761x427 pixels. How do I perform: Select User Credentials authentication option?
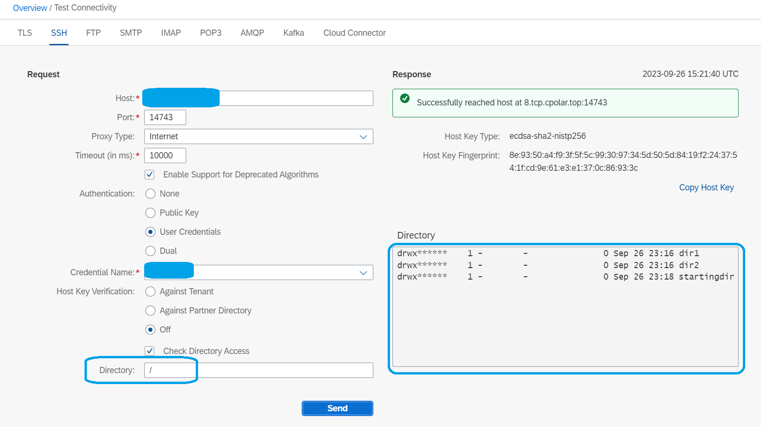point(150,232)
